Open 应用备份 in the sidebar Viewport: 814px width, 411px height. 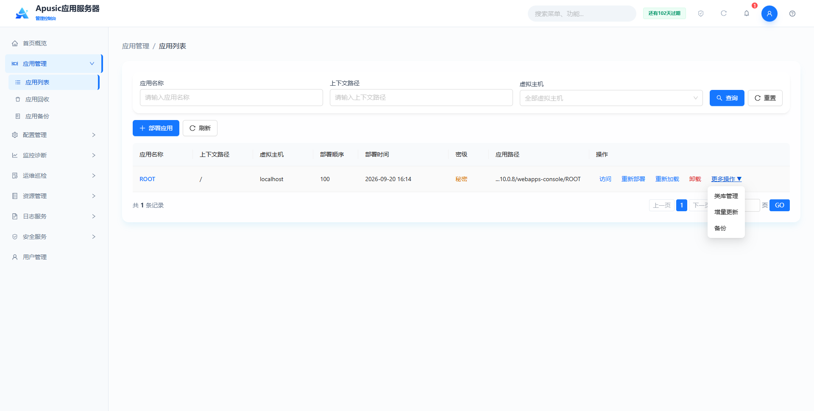pos(54,116)
